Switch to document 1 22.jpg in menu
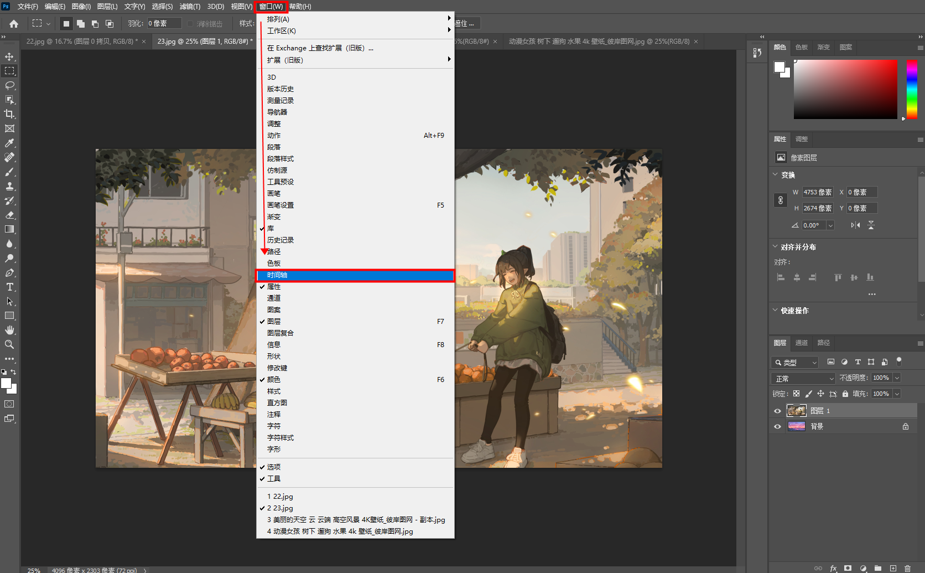Viewport: 925px width, 573px height. coord(355,497)
